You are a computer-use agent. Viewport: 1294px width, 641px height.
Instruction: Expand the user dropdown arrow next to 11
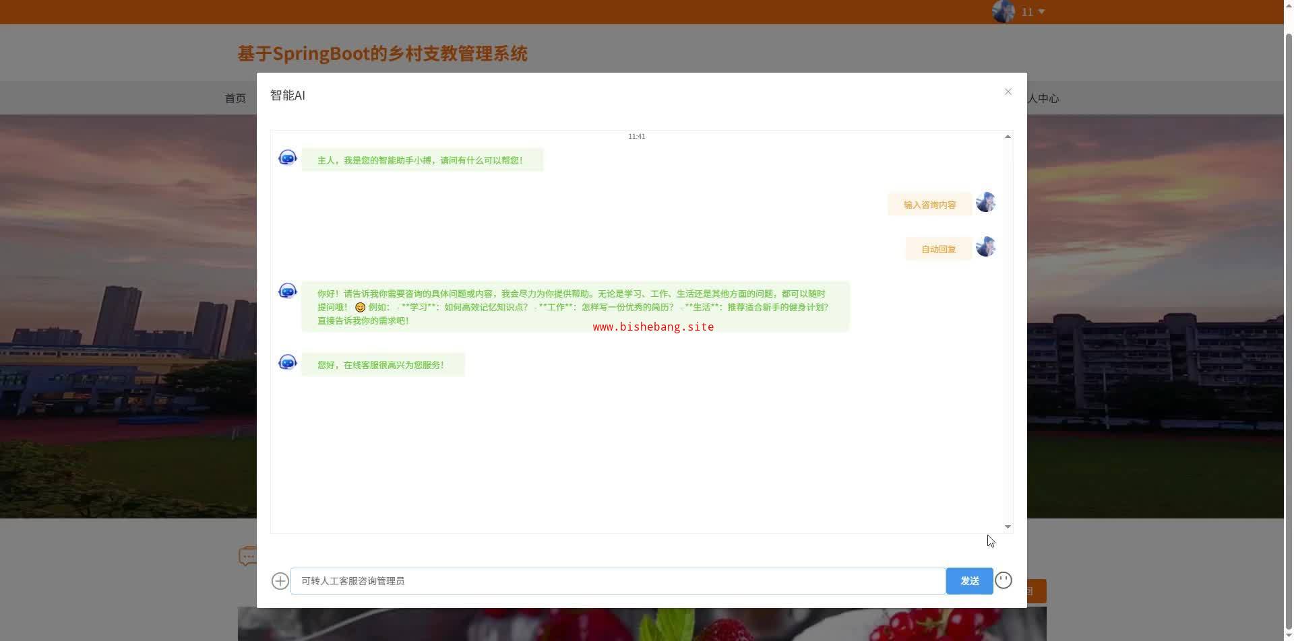click(1041, 11)
